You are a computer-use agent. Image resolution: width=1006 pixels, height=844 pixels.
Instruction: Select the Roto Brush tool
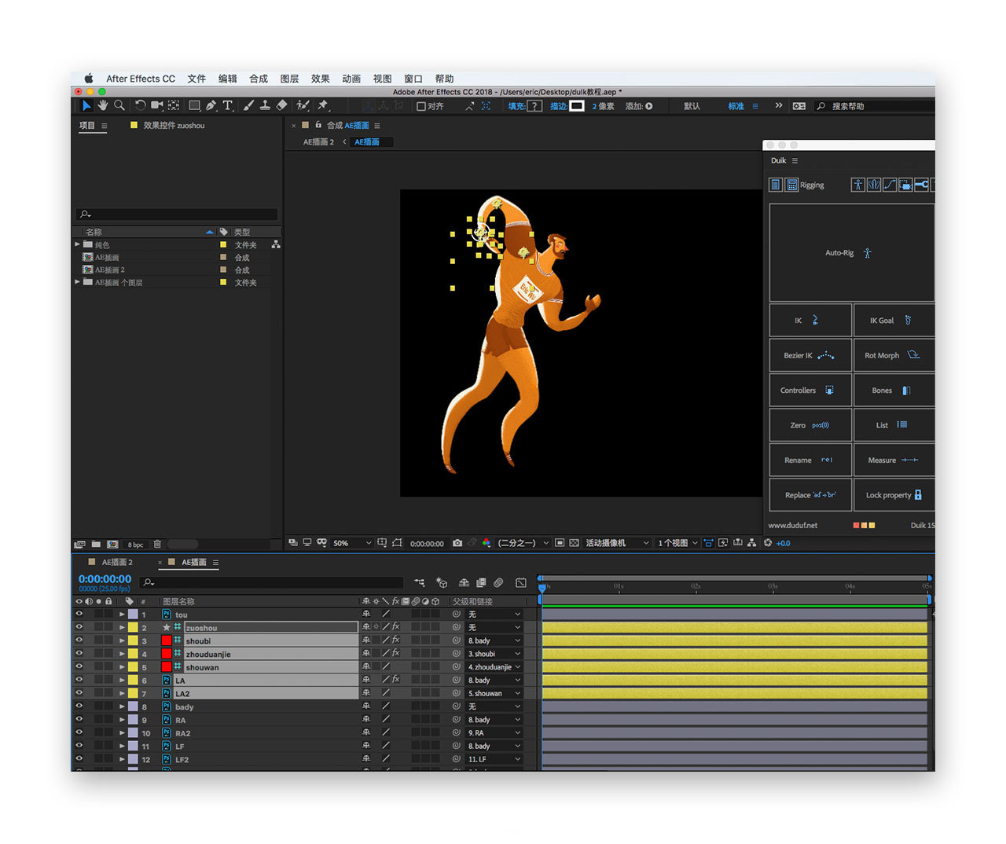(303, 105)
